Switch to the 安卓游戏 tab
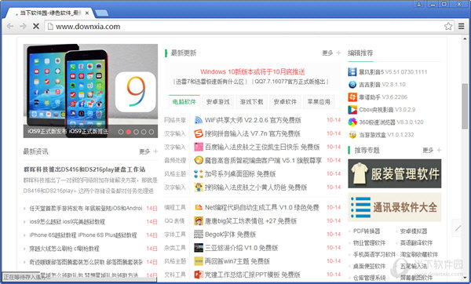This screenshot has width=471, height=284. click(x=217, y=102)
